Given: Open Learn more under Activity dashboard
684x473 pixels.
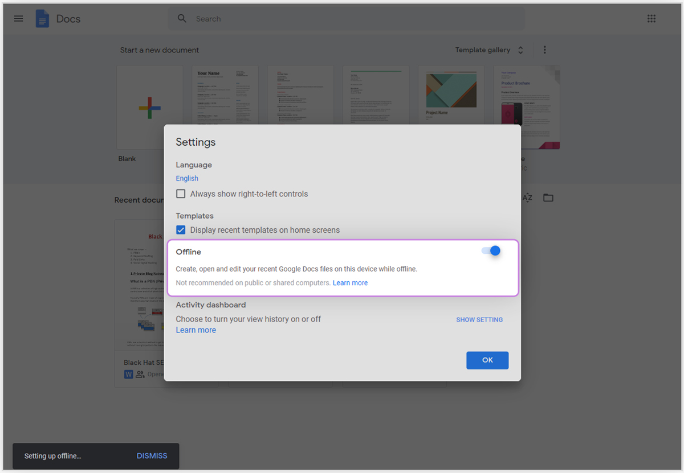Looking at the screenshot, I should click(x=196, y=330).
